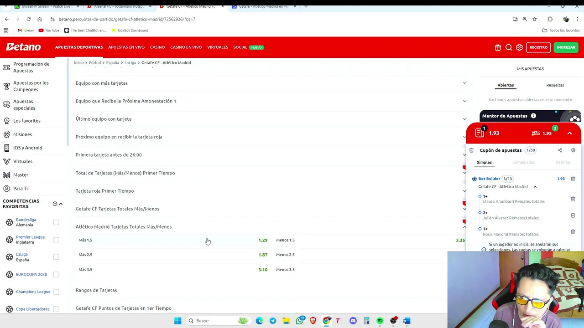Collapse Getafe CF - Atlético Madrid slip selections
The width and height of the screenshot is (584, 328).
(535, 187)
